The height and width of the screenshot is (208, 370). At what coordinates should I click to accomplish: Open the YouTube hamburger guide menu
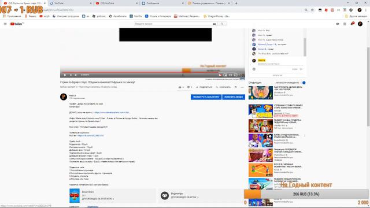pos(5,24)
